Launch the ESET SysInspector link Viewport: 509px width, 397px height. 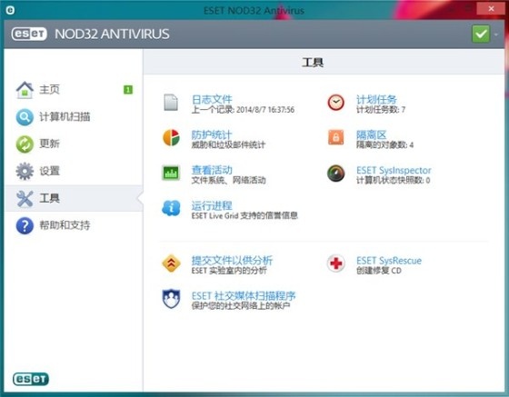click(x=394, y=170)
